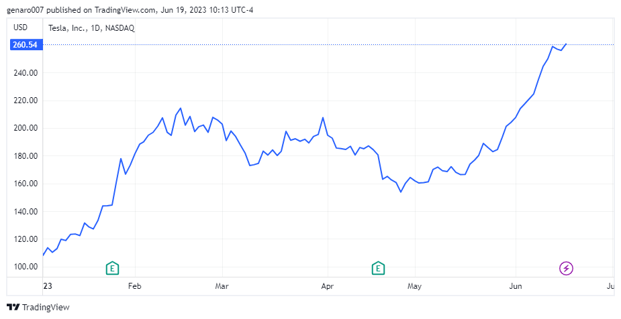Click the 100.00 price axis label
Image resolution: width=621 pixels, height=319 pixels.
(x=26, y=267)
